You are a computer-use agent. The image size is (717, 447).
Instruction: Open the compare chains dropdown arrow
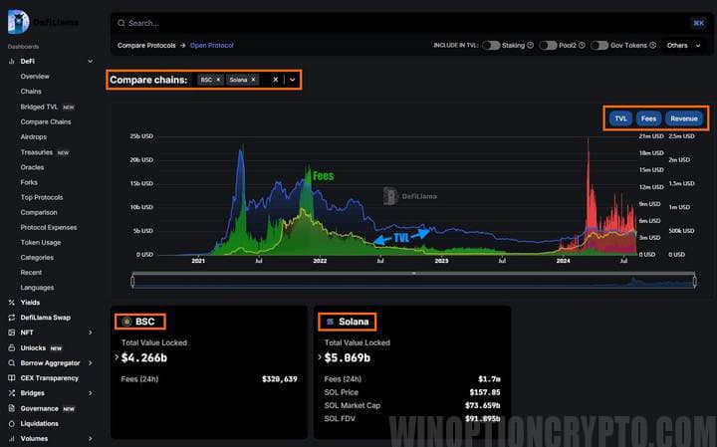click(x=293, y=80)
